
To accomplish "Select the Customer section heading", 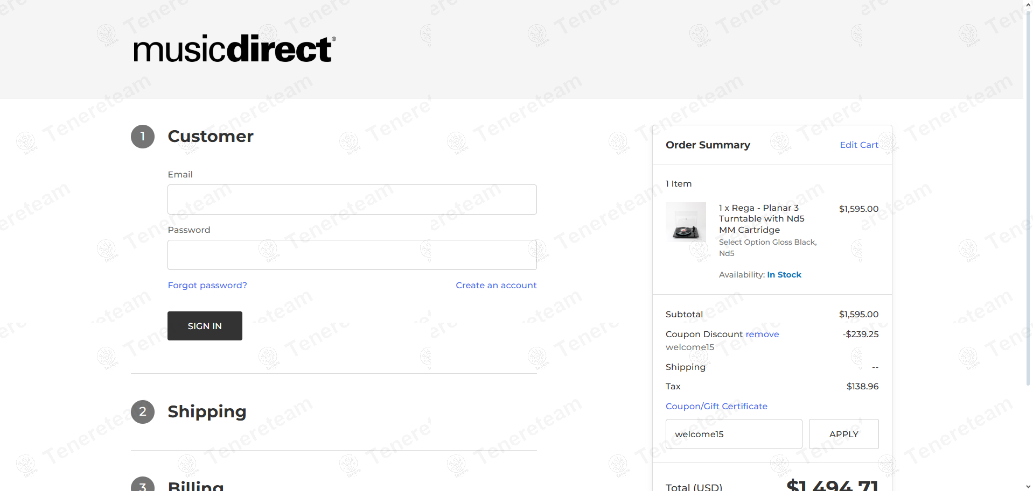I will point(211,137).
